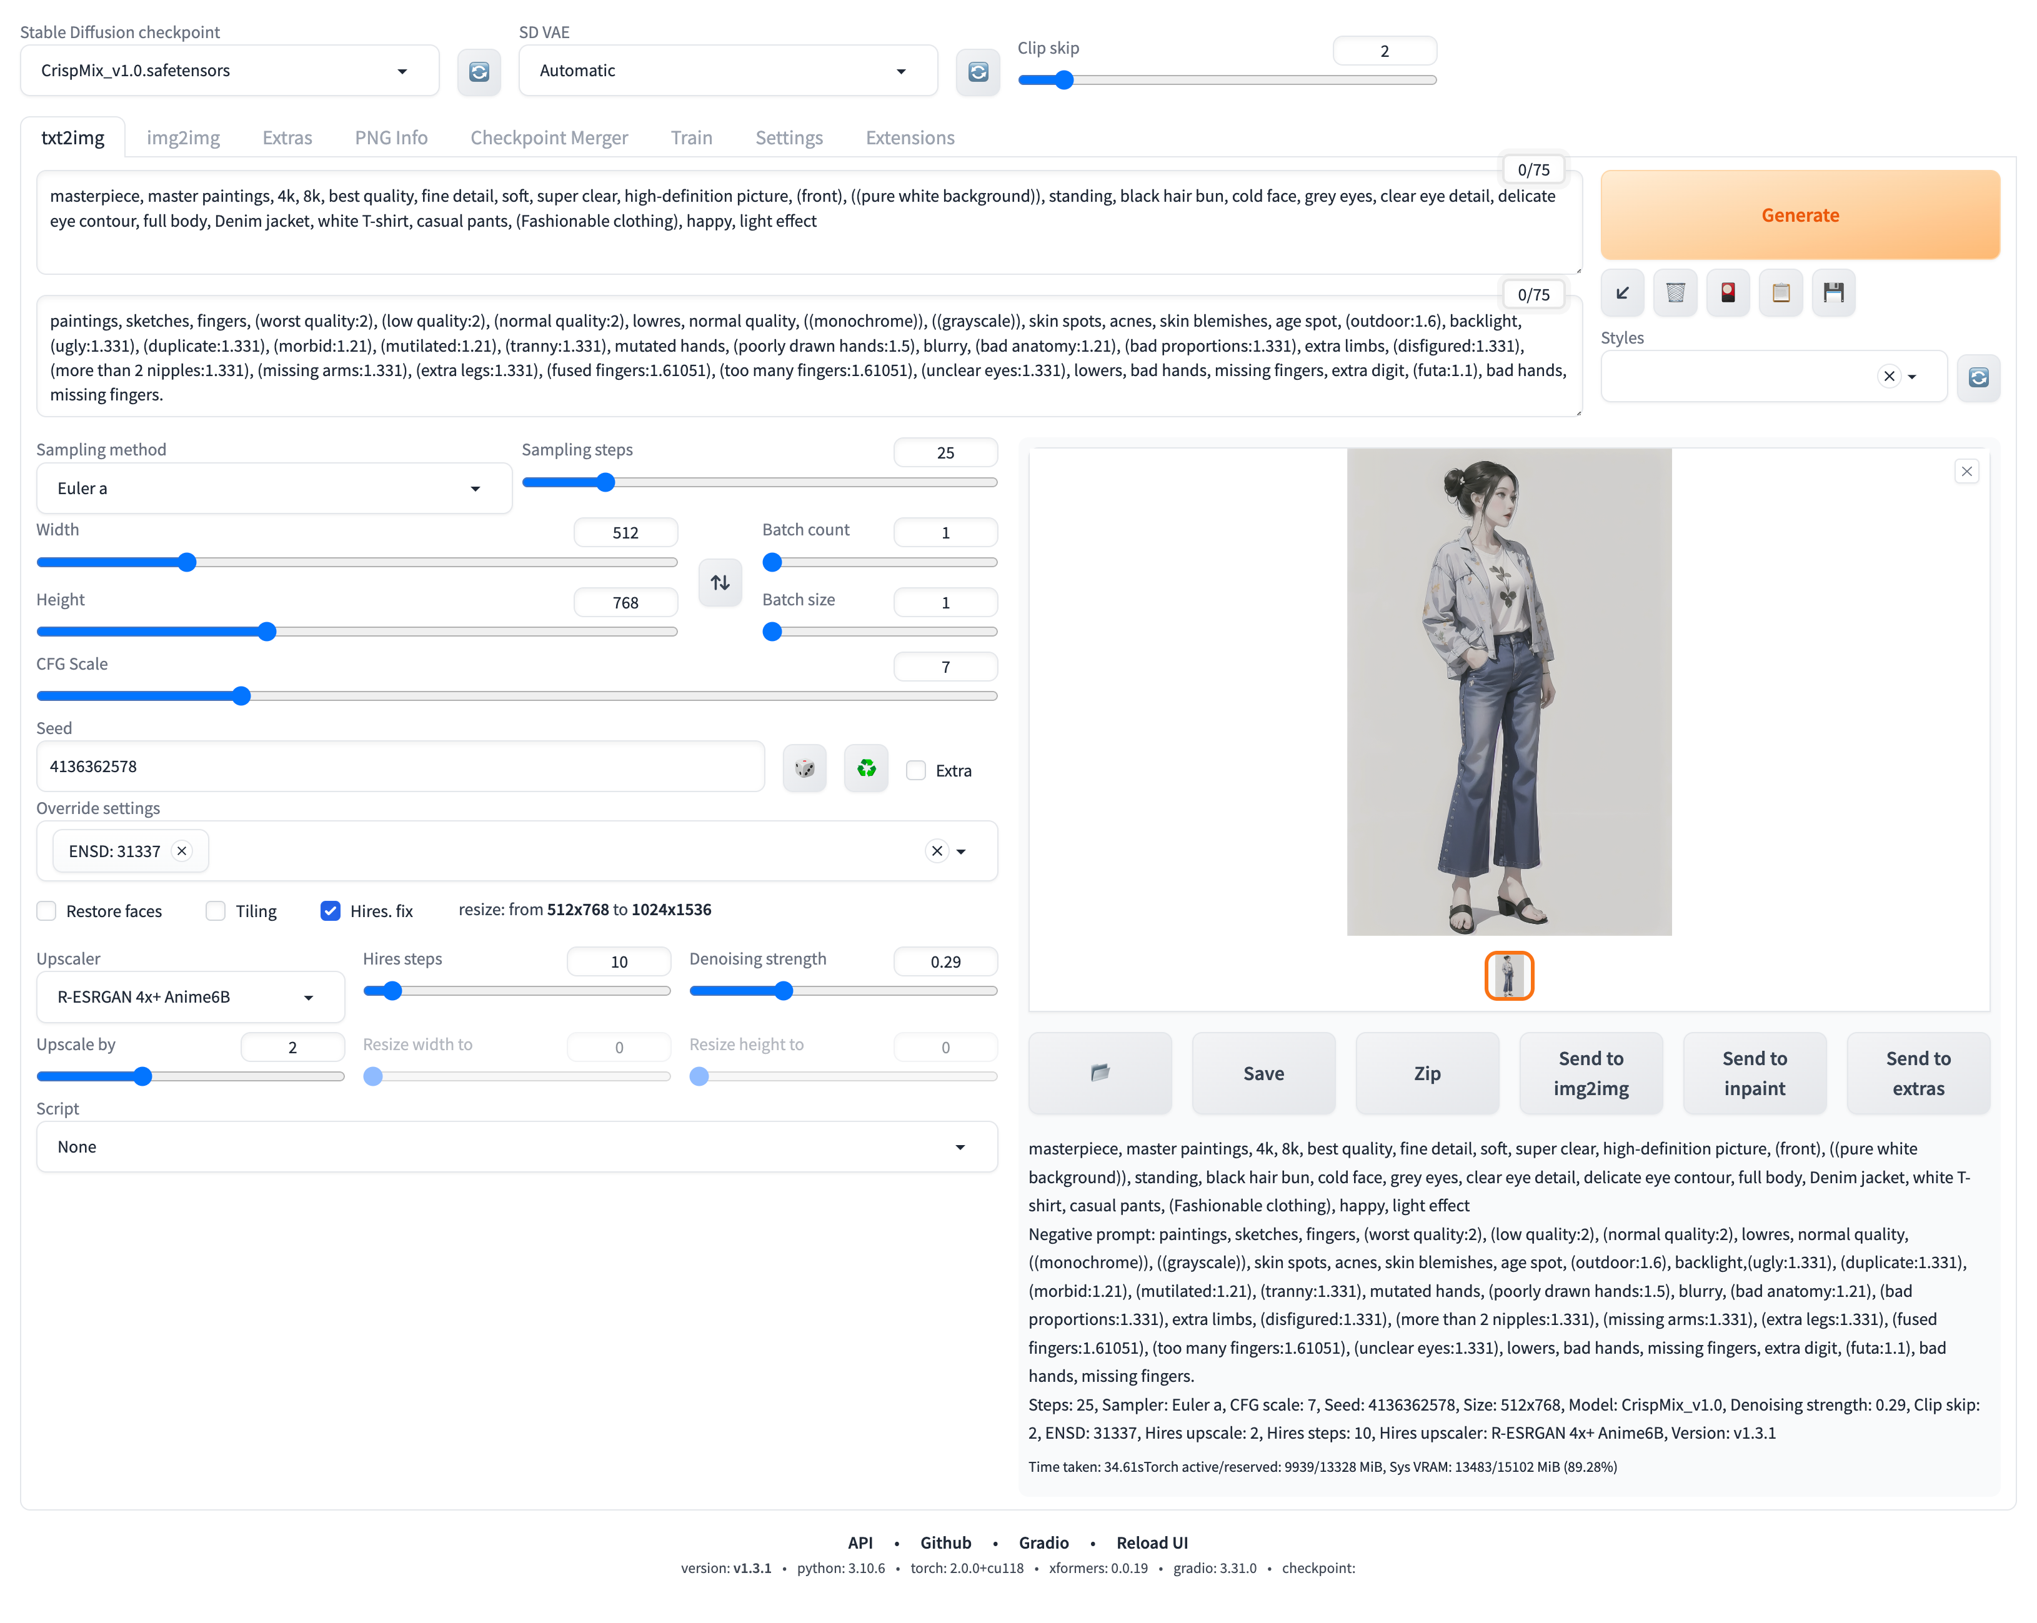Randomize the seed with the dice icon
The height and width of the screenshot is (1623, 2037).
tap(804, 768)
